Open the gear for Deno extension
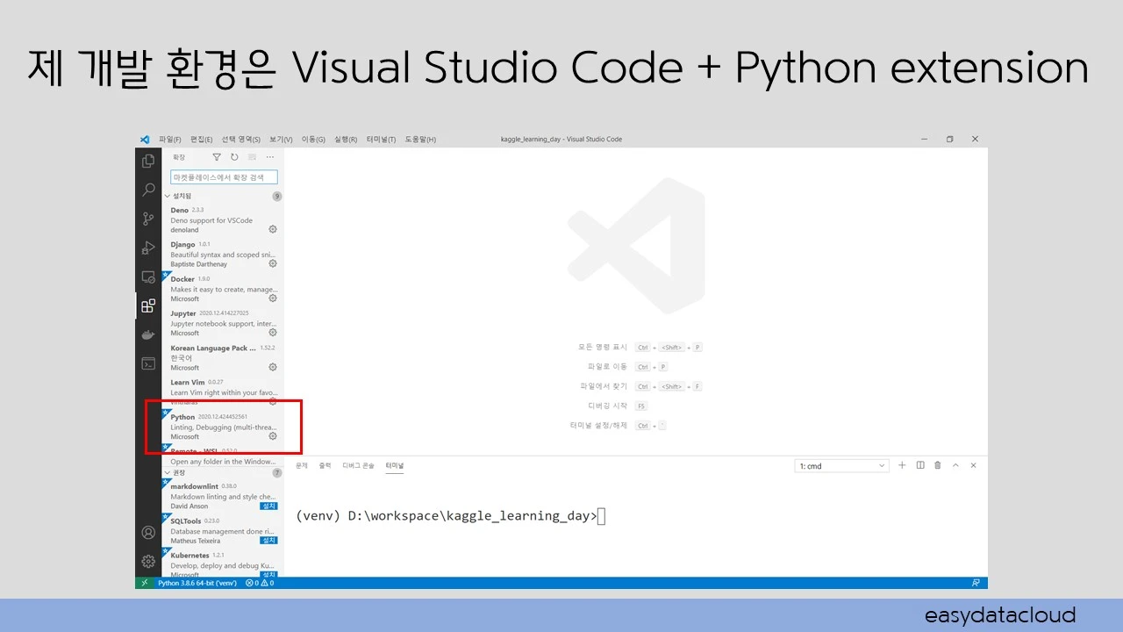 pyautogui.click(x=273, y=229)
